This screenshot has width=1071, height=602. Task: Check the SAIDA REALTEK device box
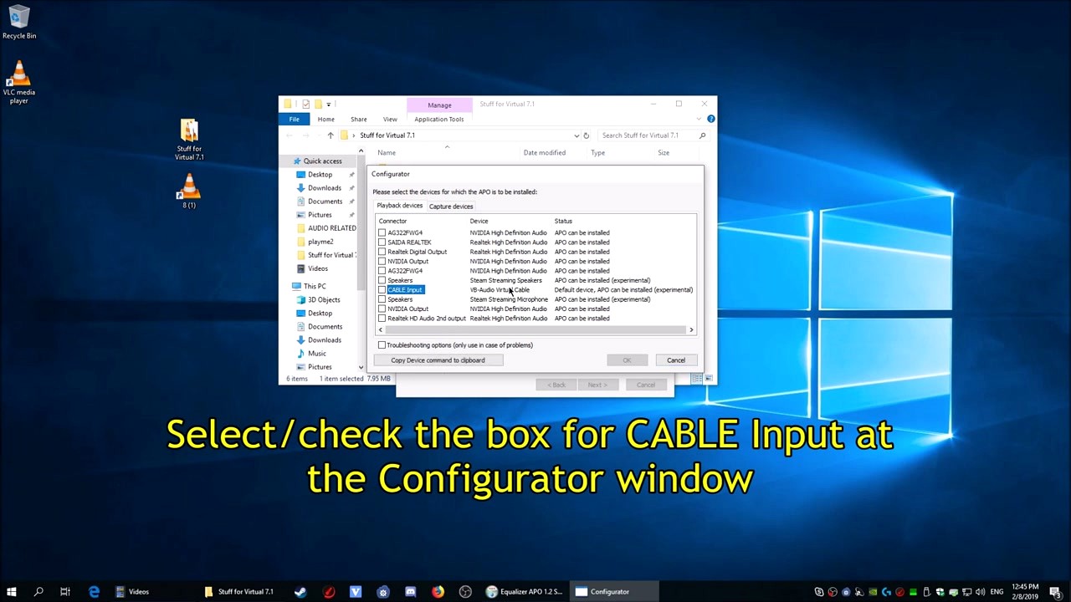(x=382, y=242)
